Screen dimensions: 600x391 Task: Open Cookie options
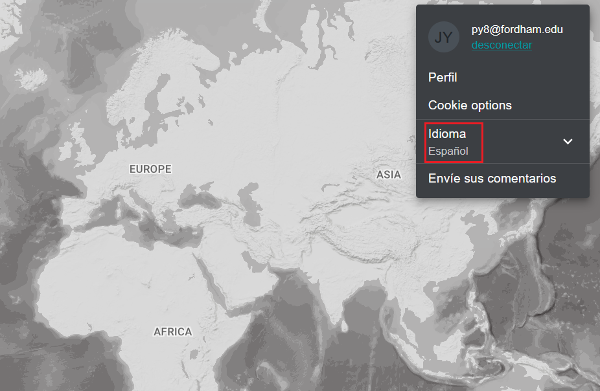[x=470, y=105]
